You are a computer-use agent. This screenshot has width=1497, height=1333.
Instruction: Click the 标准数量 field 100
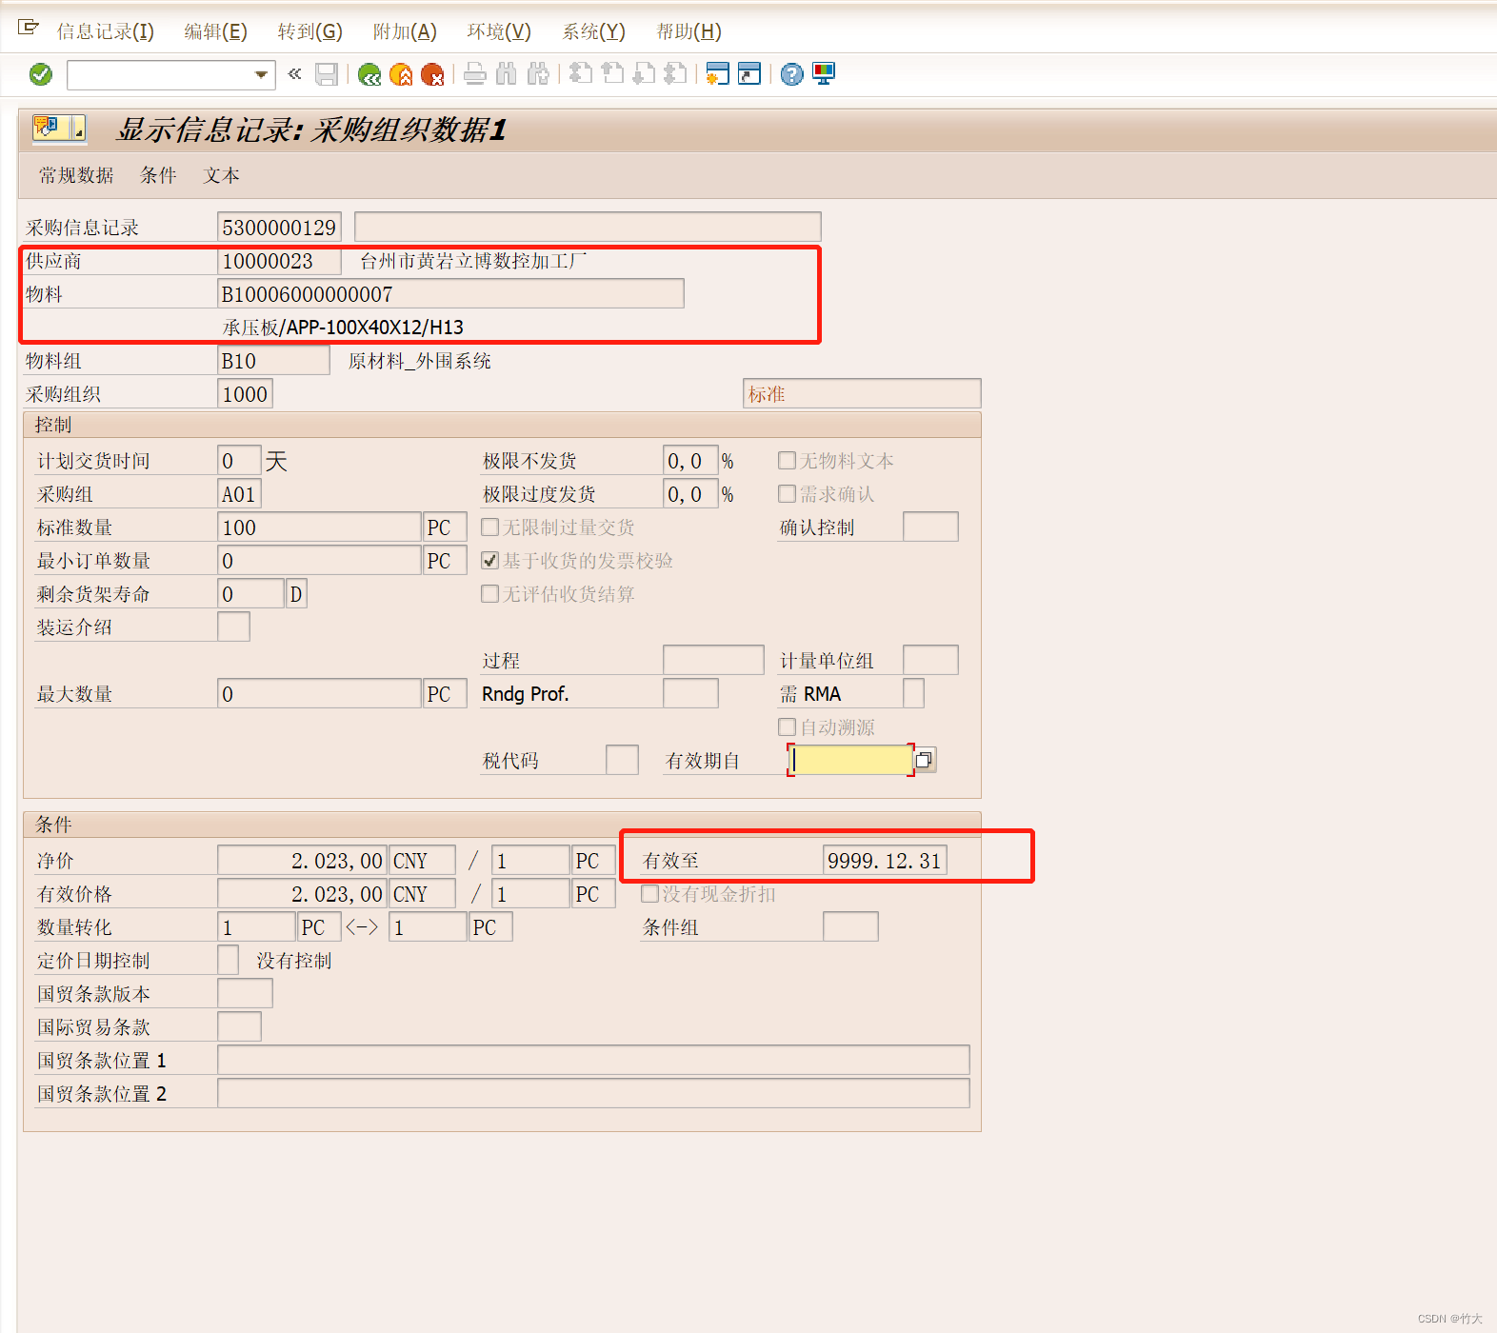pyautogui.click(x=319, y=527)
